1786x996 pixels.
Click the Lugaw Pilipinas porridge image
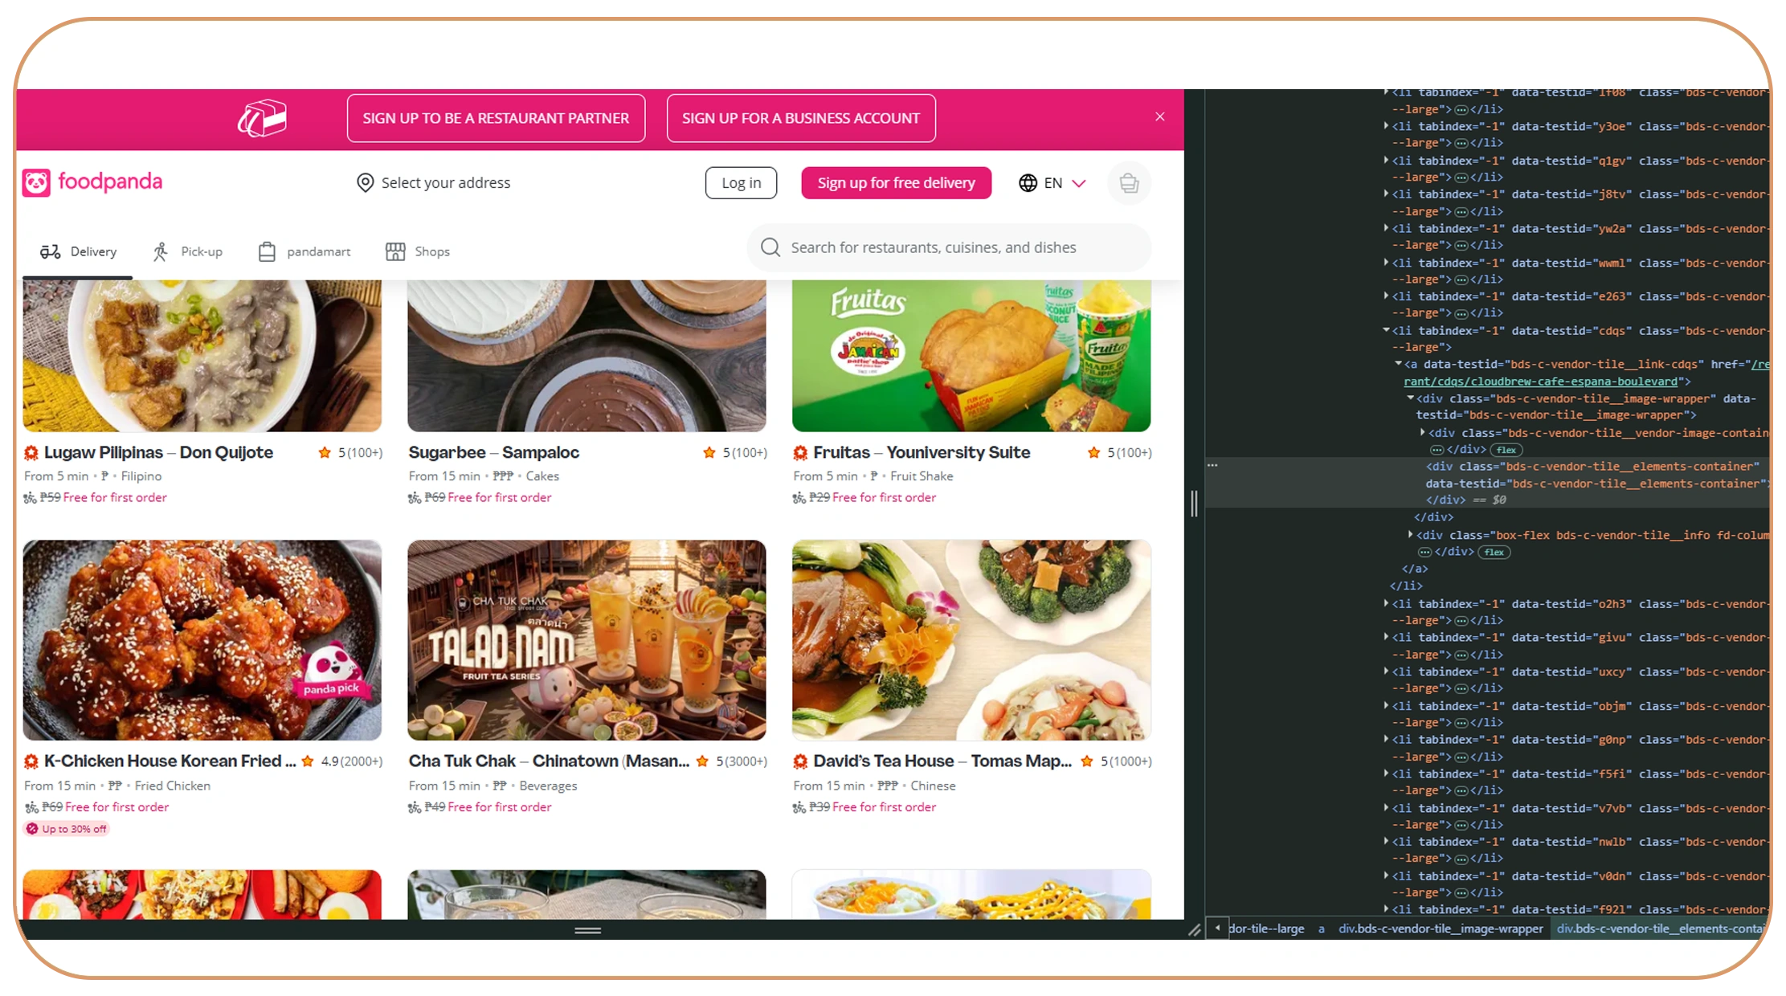click(x=202, y=356)
